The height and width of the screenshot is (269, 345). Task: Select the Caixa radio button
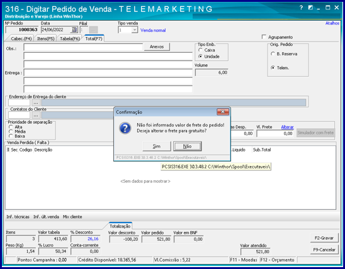click(x=200, y=50)
